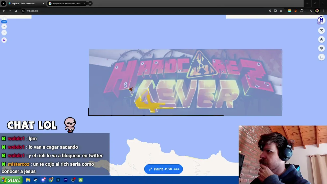The height and width of the screenshot is (184, 327).
Task: Reload the wplace.live page
Action: coord(16,11)
